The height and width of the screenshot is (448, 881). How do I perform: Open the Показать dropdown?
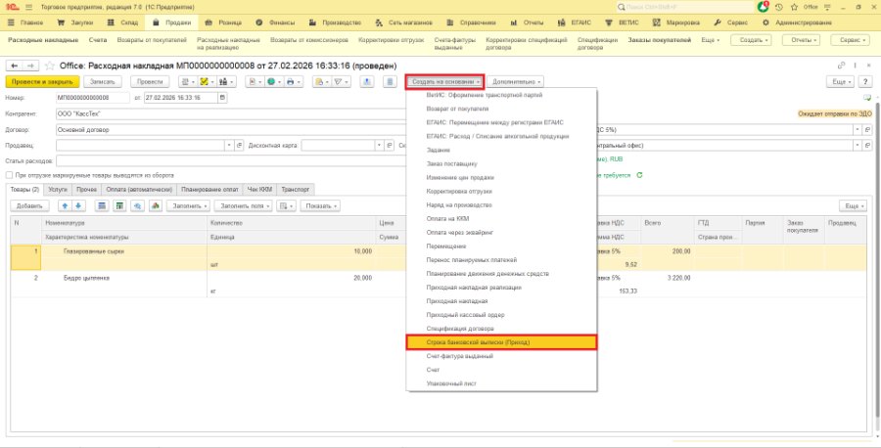[320, 206]
